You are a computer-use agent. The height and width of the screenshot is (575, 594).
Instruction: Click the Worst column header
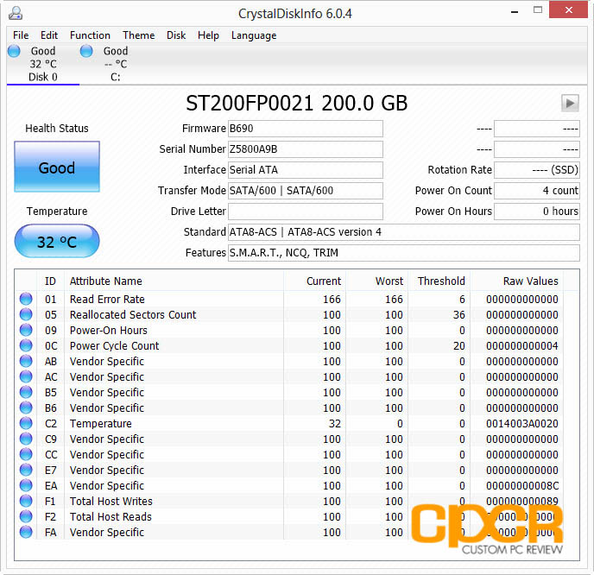click(376, 281)
